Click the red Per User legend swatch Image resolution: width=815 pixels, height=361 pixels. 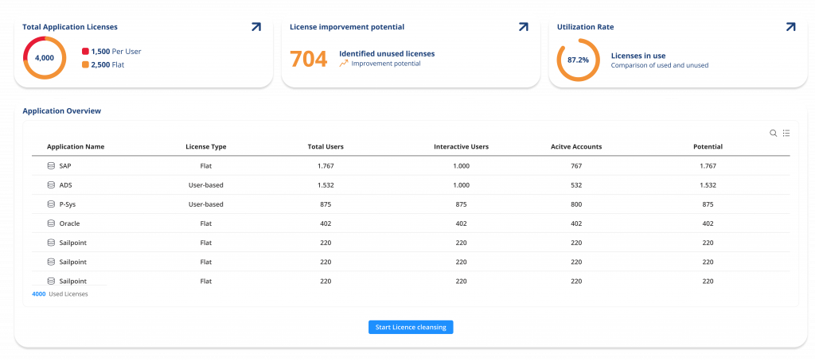pyautogui.click(x=85, y=52)
